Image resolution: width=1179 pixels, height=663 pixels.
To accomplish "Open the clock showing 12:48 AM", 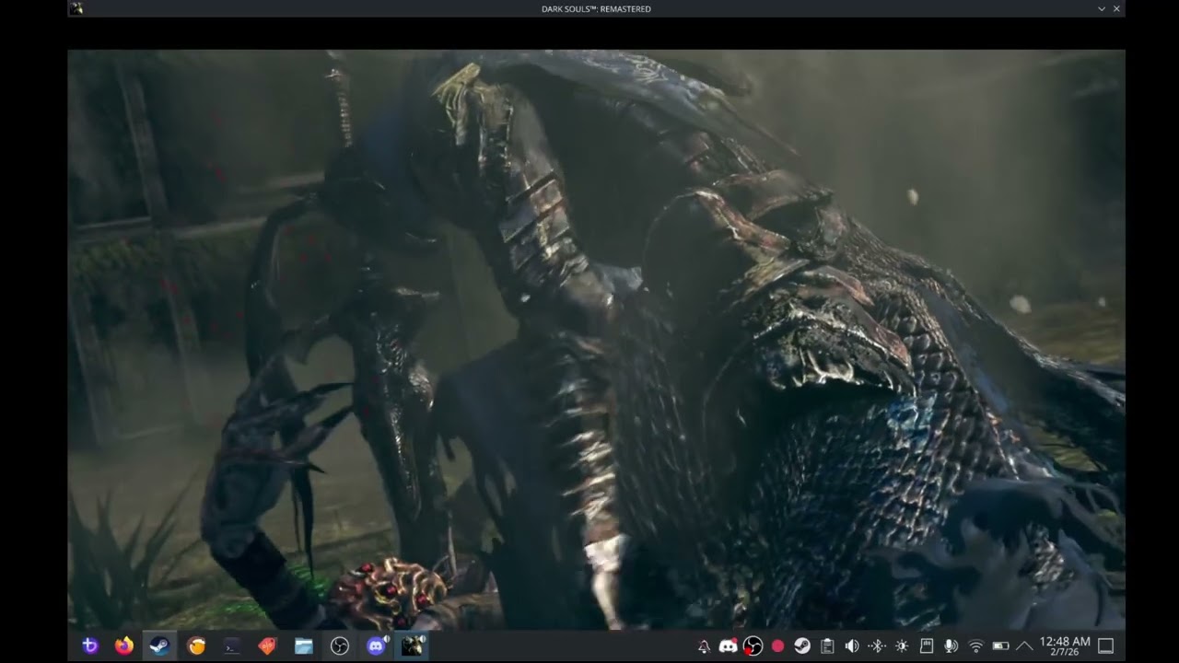I will click(x=1065, y=646).
